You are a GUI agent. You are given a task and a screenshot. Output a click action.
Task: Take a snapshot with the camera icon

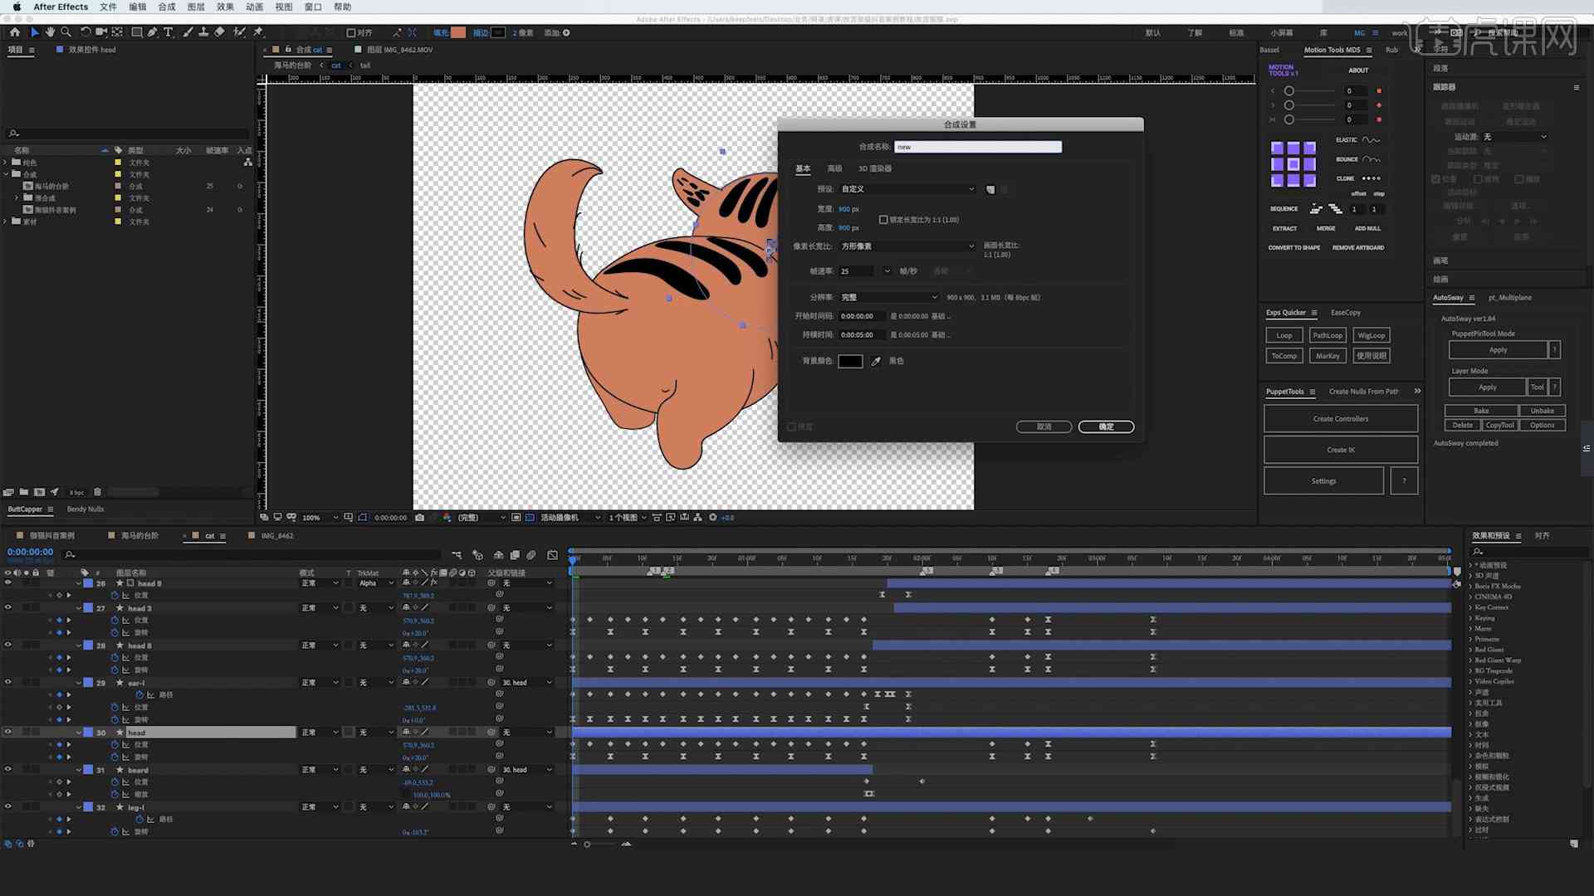(419, 517)
